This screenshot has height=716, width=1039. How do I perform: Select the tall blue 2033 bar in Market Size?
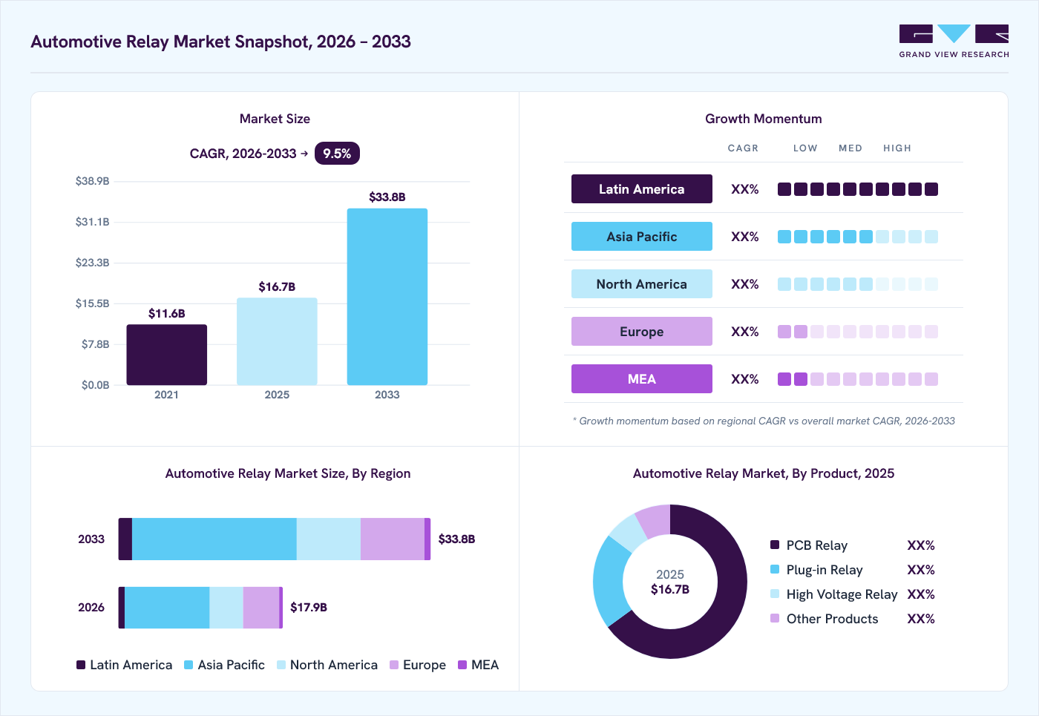click(x=387, y=297)
